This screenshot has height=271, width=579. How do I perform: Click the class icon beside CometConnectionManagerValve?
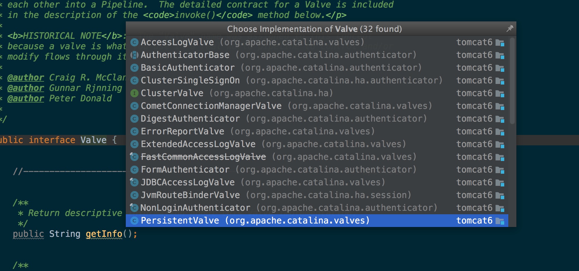[134, 106]
